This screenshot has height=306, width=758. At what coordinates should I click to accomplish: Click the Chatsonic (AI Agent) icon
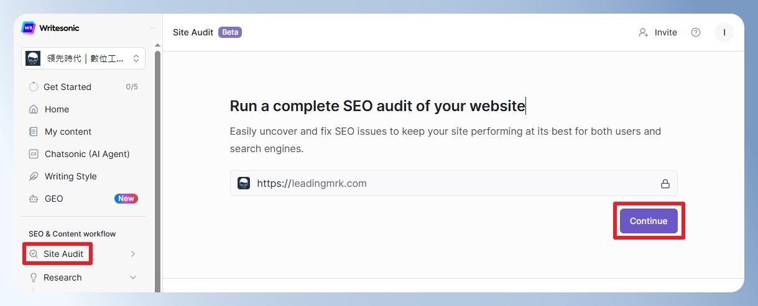(34, 154)
